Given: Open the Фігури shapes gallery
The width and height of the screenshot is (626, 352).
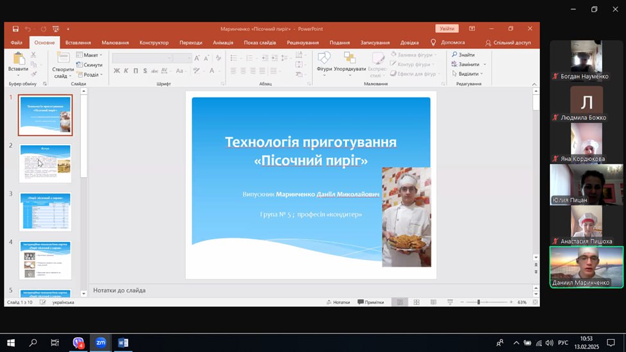Looking at the screenshot, I should tap(324, 59).
